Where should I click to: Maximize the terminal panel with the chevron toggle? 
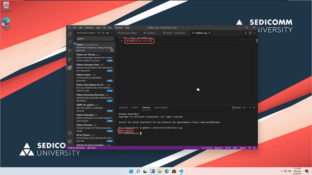click(250, 107)
